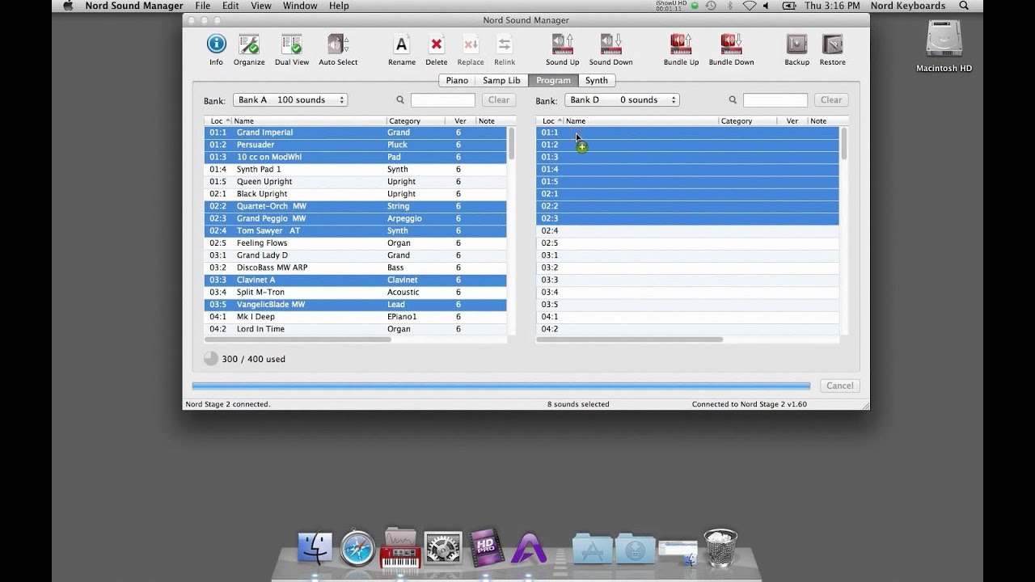This screenshot has width=1035, height=582.
Task: Select the VangelicBlade MW row
Action: [x=355, y=305]
